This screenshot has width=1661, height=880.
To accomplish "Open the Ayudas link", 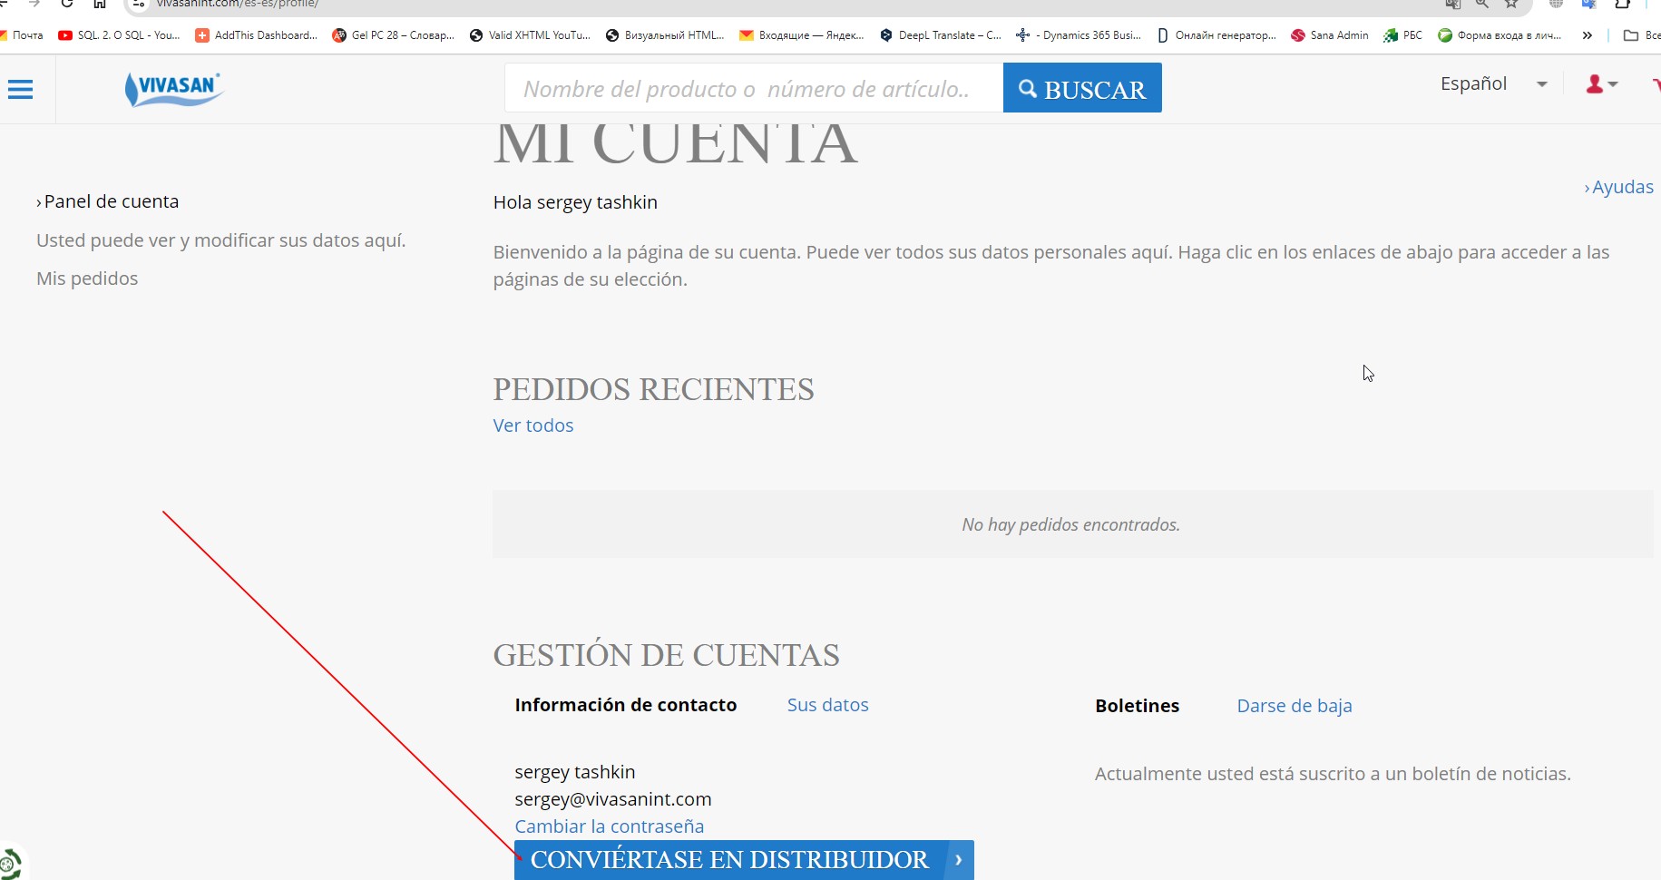I will coord(1619,187).
